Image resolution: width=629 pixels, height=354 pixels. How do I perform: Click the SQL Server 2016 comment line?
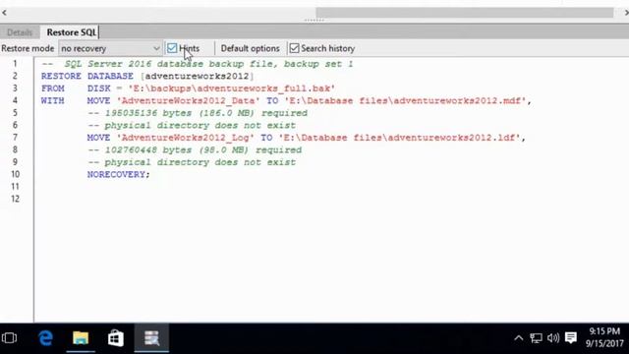(x=198, y=64)
